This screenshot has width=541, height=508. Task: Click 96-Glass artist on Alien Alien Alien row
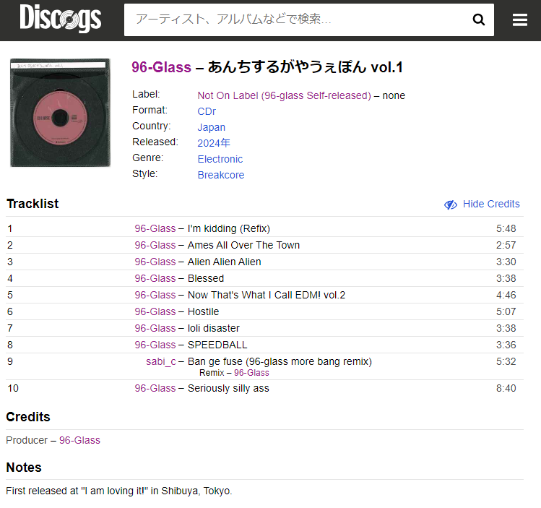155,262
